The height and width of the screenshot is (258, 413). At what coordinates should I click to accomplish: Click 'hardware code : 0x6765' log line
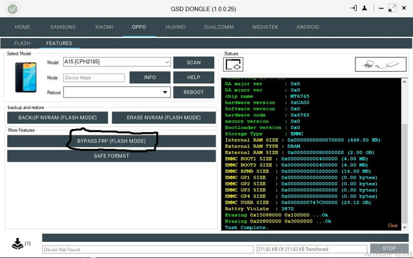267,115
